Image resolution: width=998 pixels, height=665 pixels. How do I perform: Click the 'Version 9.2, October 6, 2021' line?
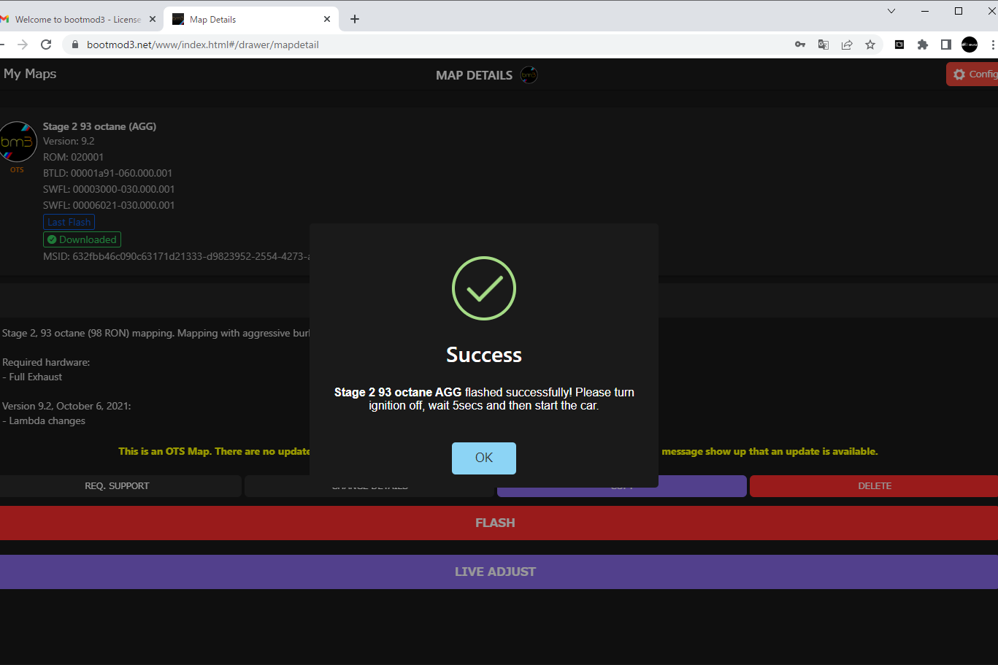coord(66,406)
